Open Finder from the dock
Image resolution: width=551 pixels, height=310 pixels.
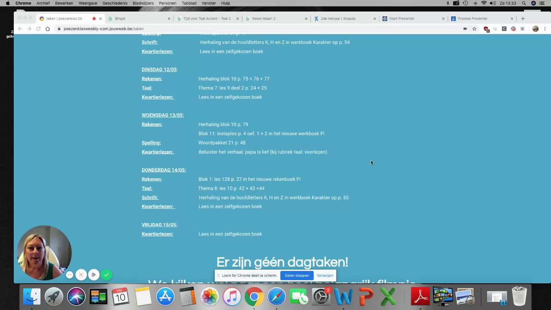point(31,297)
